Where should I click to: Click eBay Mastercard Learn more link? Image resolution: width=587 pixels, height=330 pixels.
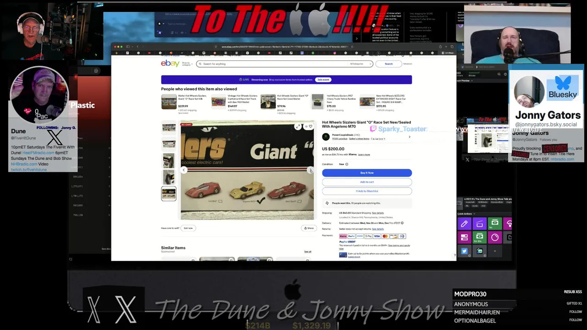click(354, 257)
